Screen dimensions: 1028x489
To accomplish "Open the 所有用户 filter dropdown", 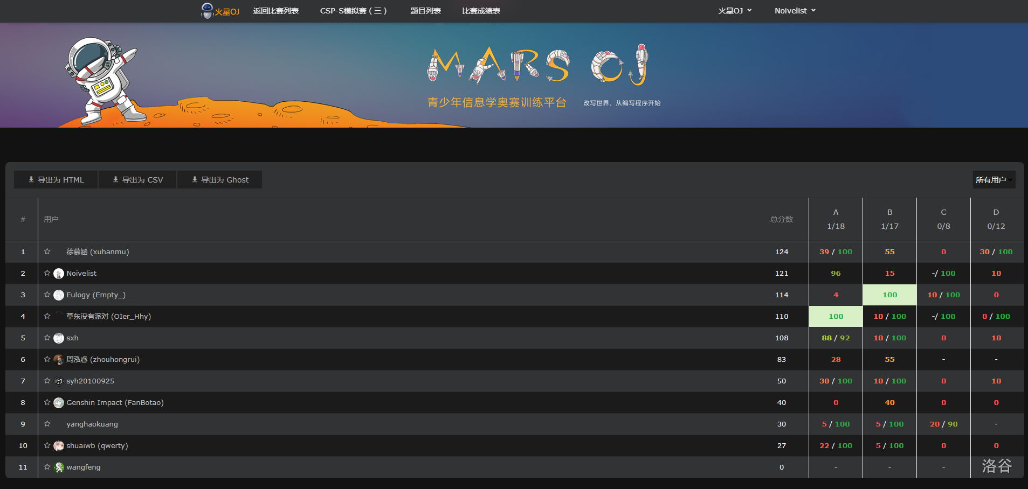I will point(993,180).
